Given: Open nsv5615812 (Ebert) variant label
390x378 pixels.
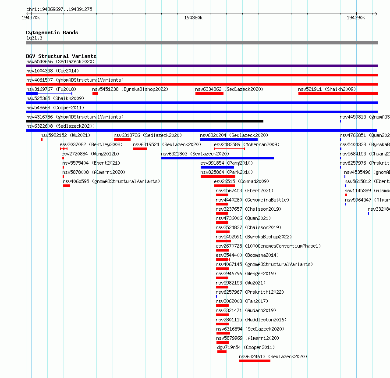Looking at the screenshot, I should point(367,181).
